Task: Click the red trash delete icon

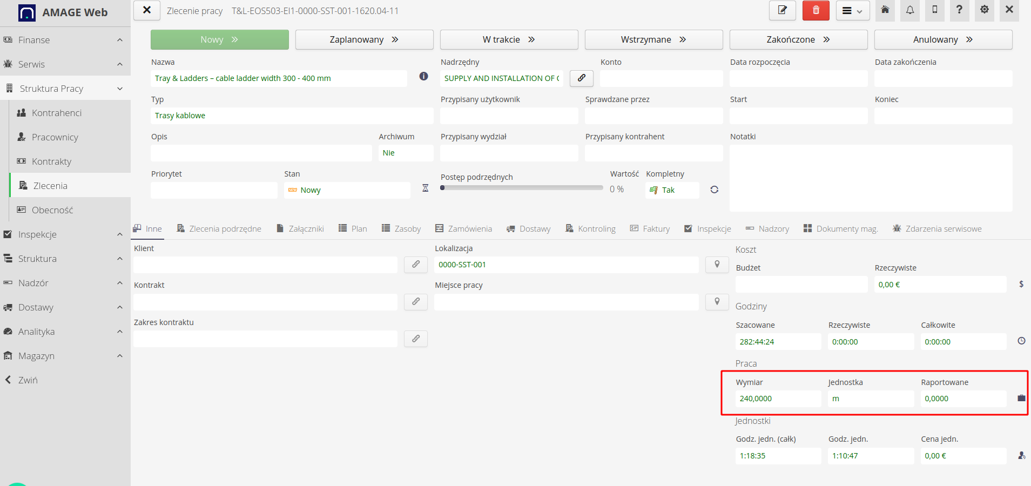Action: (x=816, y=11)
